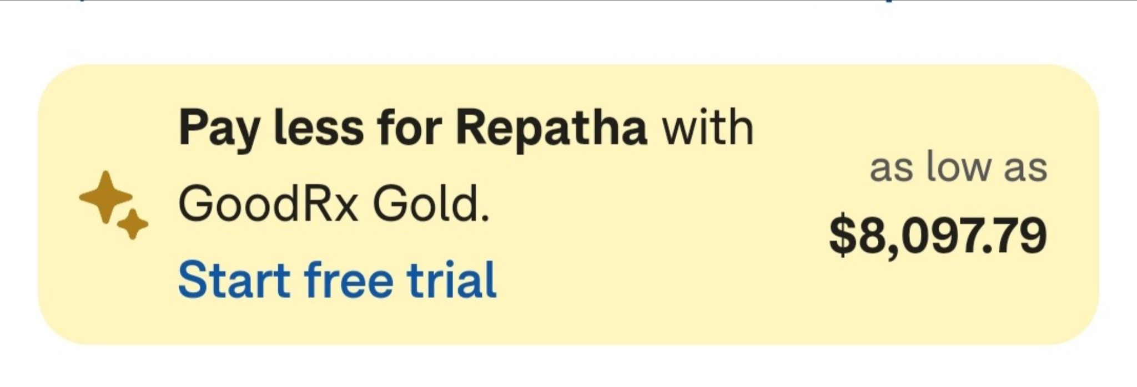Click the word "Repatha" in the banner
The height and width of the screenshot is (387, 1137).
(x=551, y=129)
